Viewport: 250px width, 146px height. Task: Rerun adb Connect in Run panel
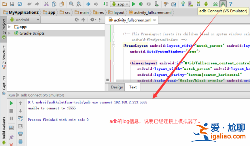pyautogui.click(x=11, y=103)
